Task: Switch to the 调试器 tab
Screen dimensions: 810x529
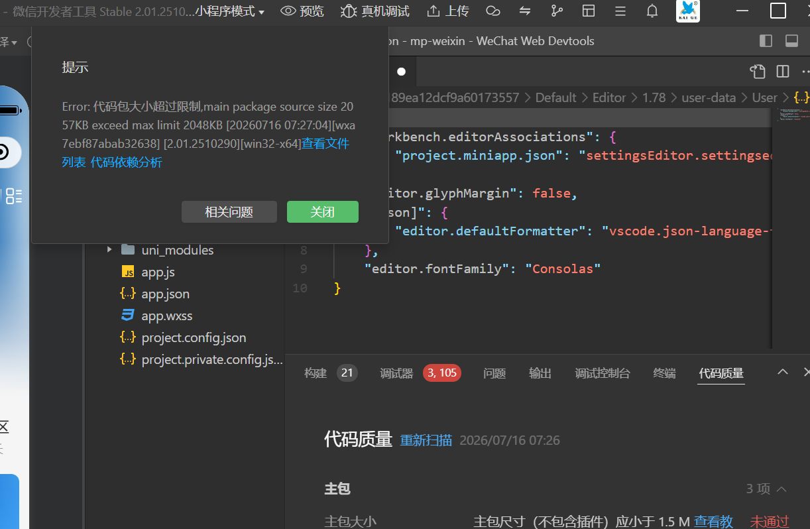Action: pos(396,373)
